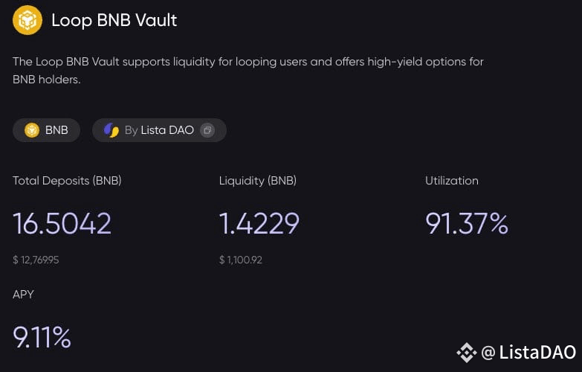Click the 1.4229 liquidity value
Viewport: 582px width, 372px height.
(x=259, y=223)
